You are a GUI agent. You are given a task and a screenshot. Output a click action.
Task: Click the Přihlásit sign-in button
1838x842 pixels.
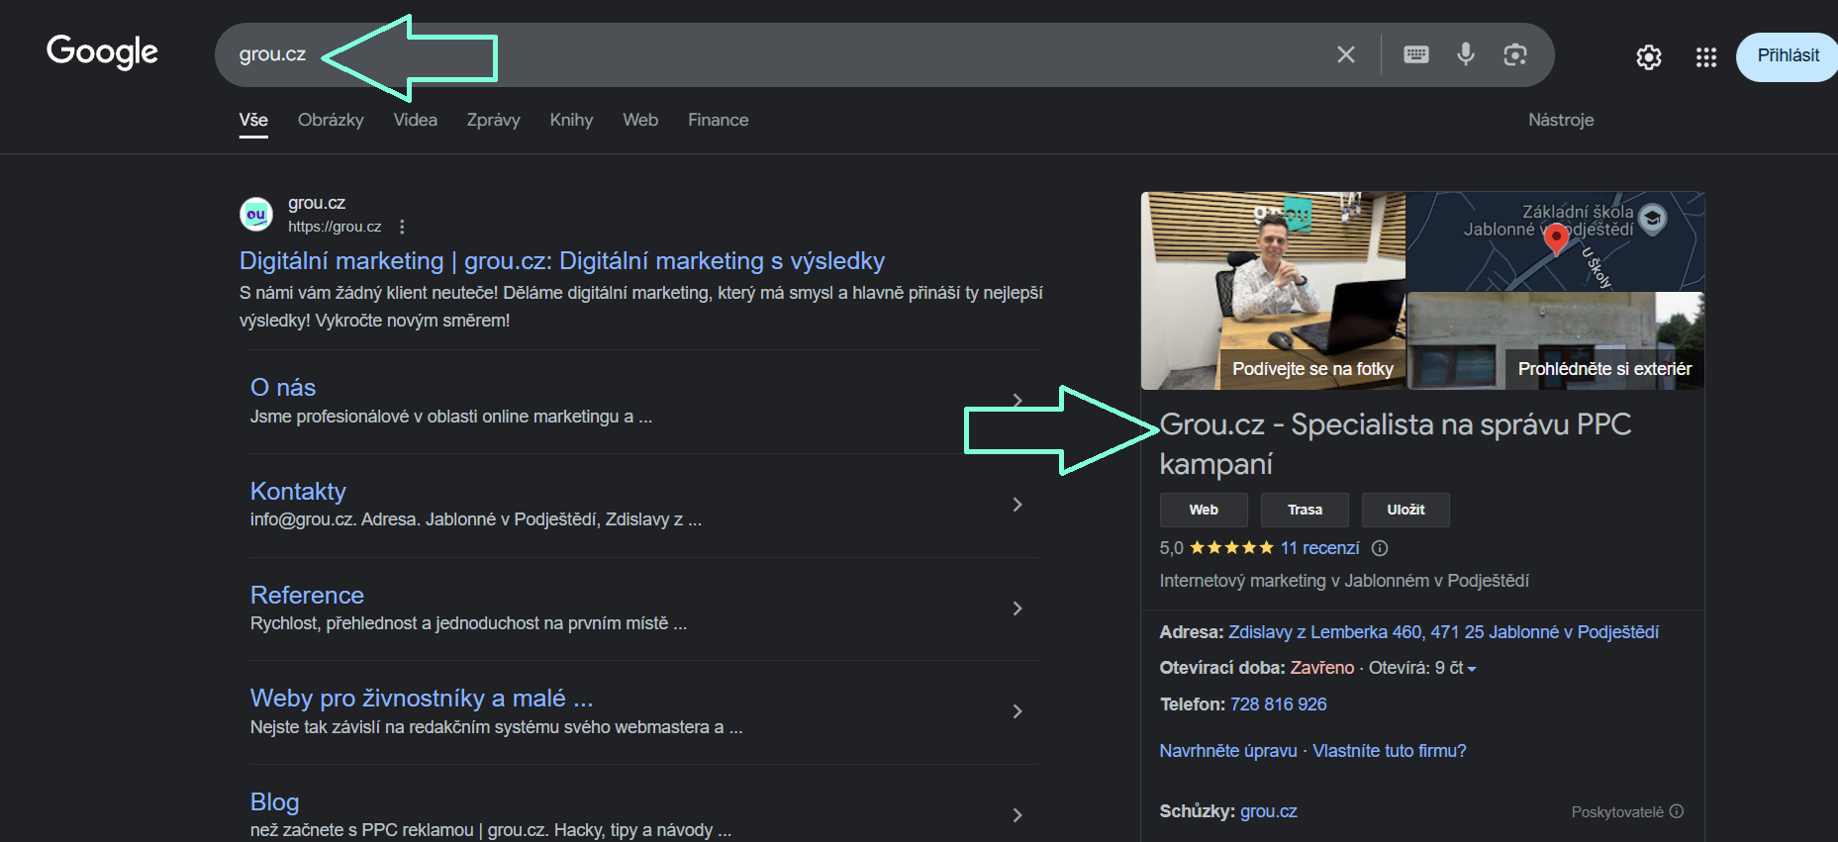(1788, 56)
